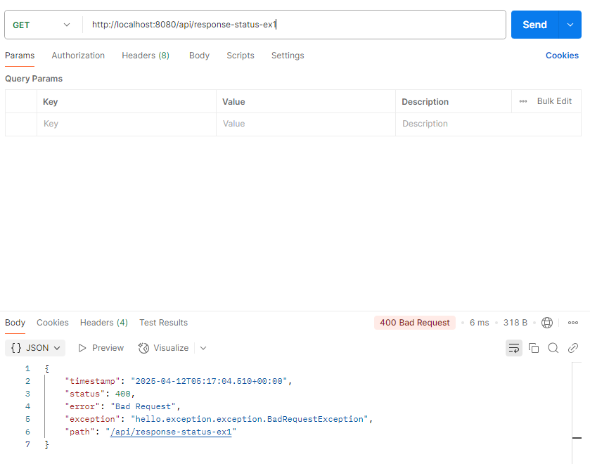Screen dimensions: 590x464
Task: Click the Send button
Action: pyautogui.click(x=534, y=25)
